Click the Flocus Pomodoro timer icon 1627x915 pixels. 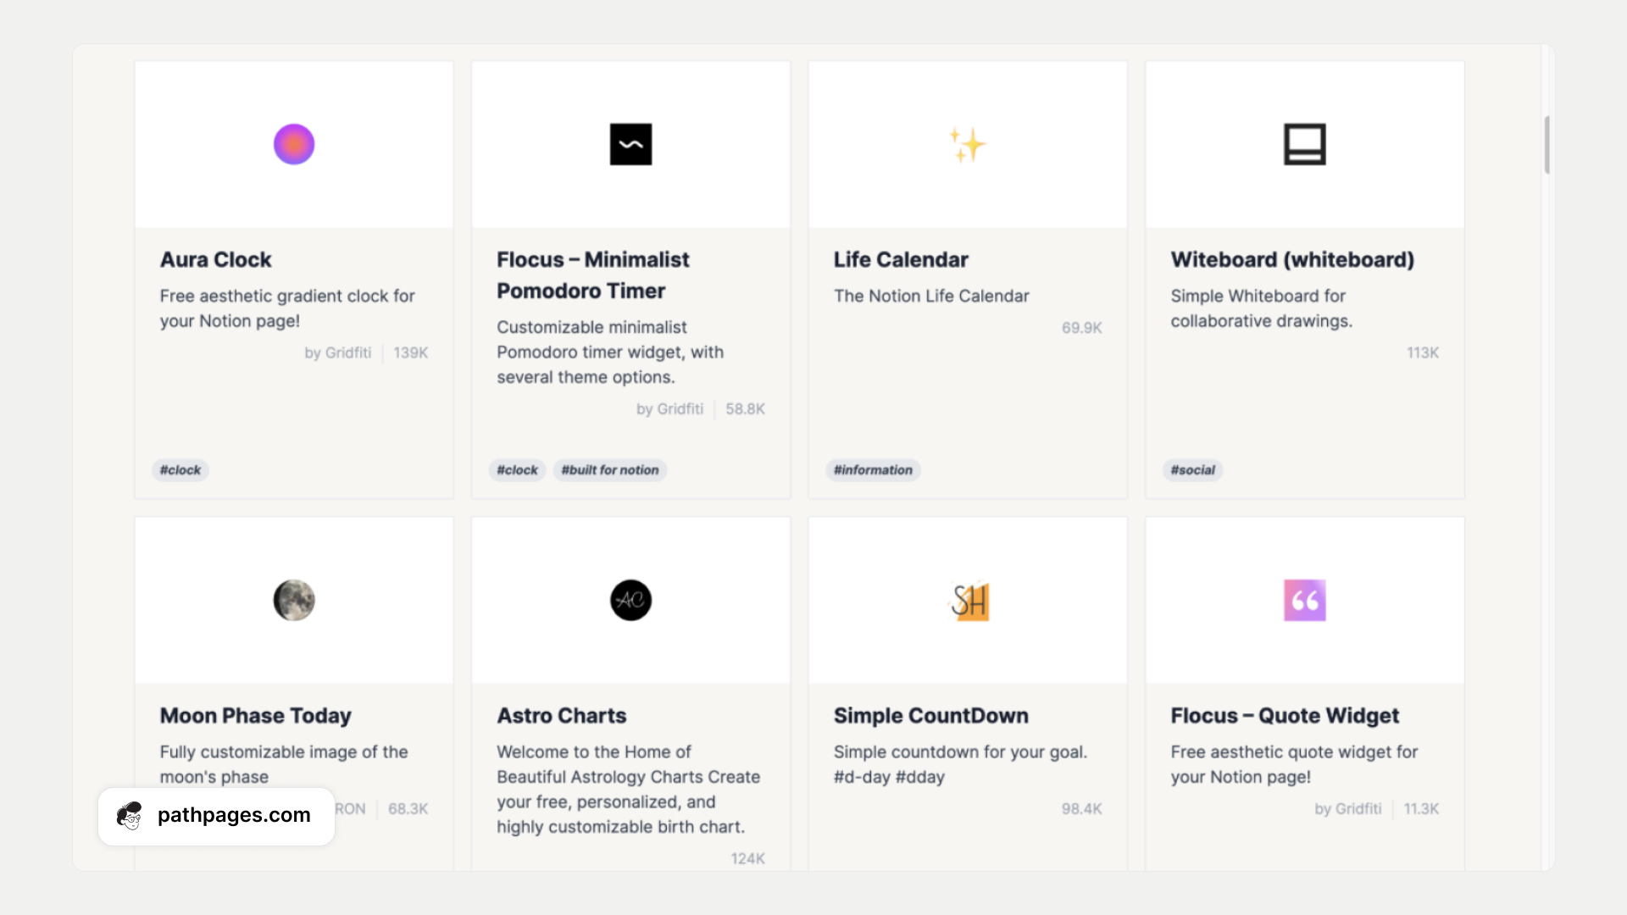630,143
